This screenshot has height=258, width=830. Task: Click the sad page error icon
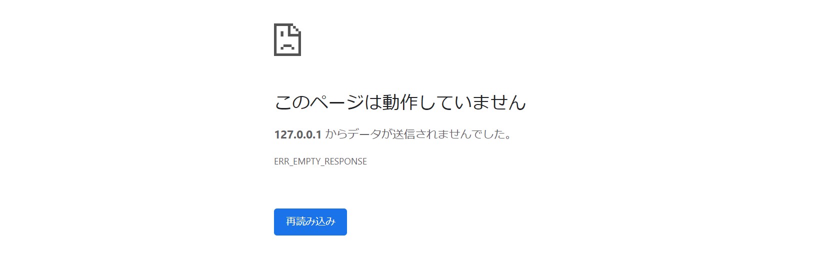point(287,39)
